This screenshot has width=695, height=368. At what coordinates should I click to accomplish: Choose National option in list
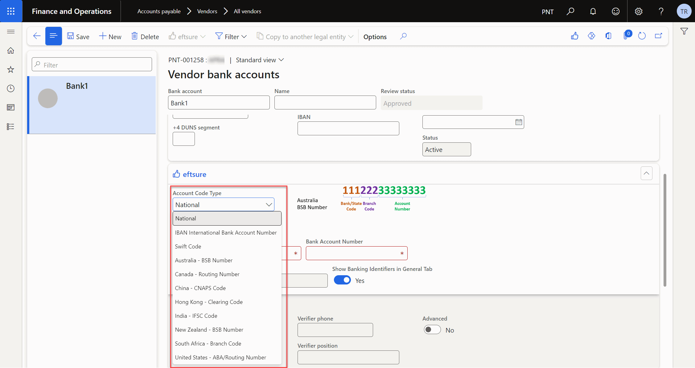coord(227,219)
